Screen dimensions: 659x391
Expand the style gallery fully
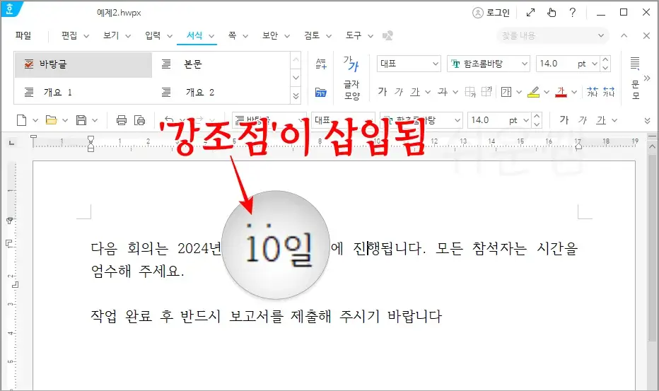click(296, 96)
